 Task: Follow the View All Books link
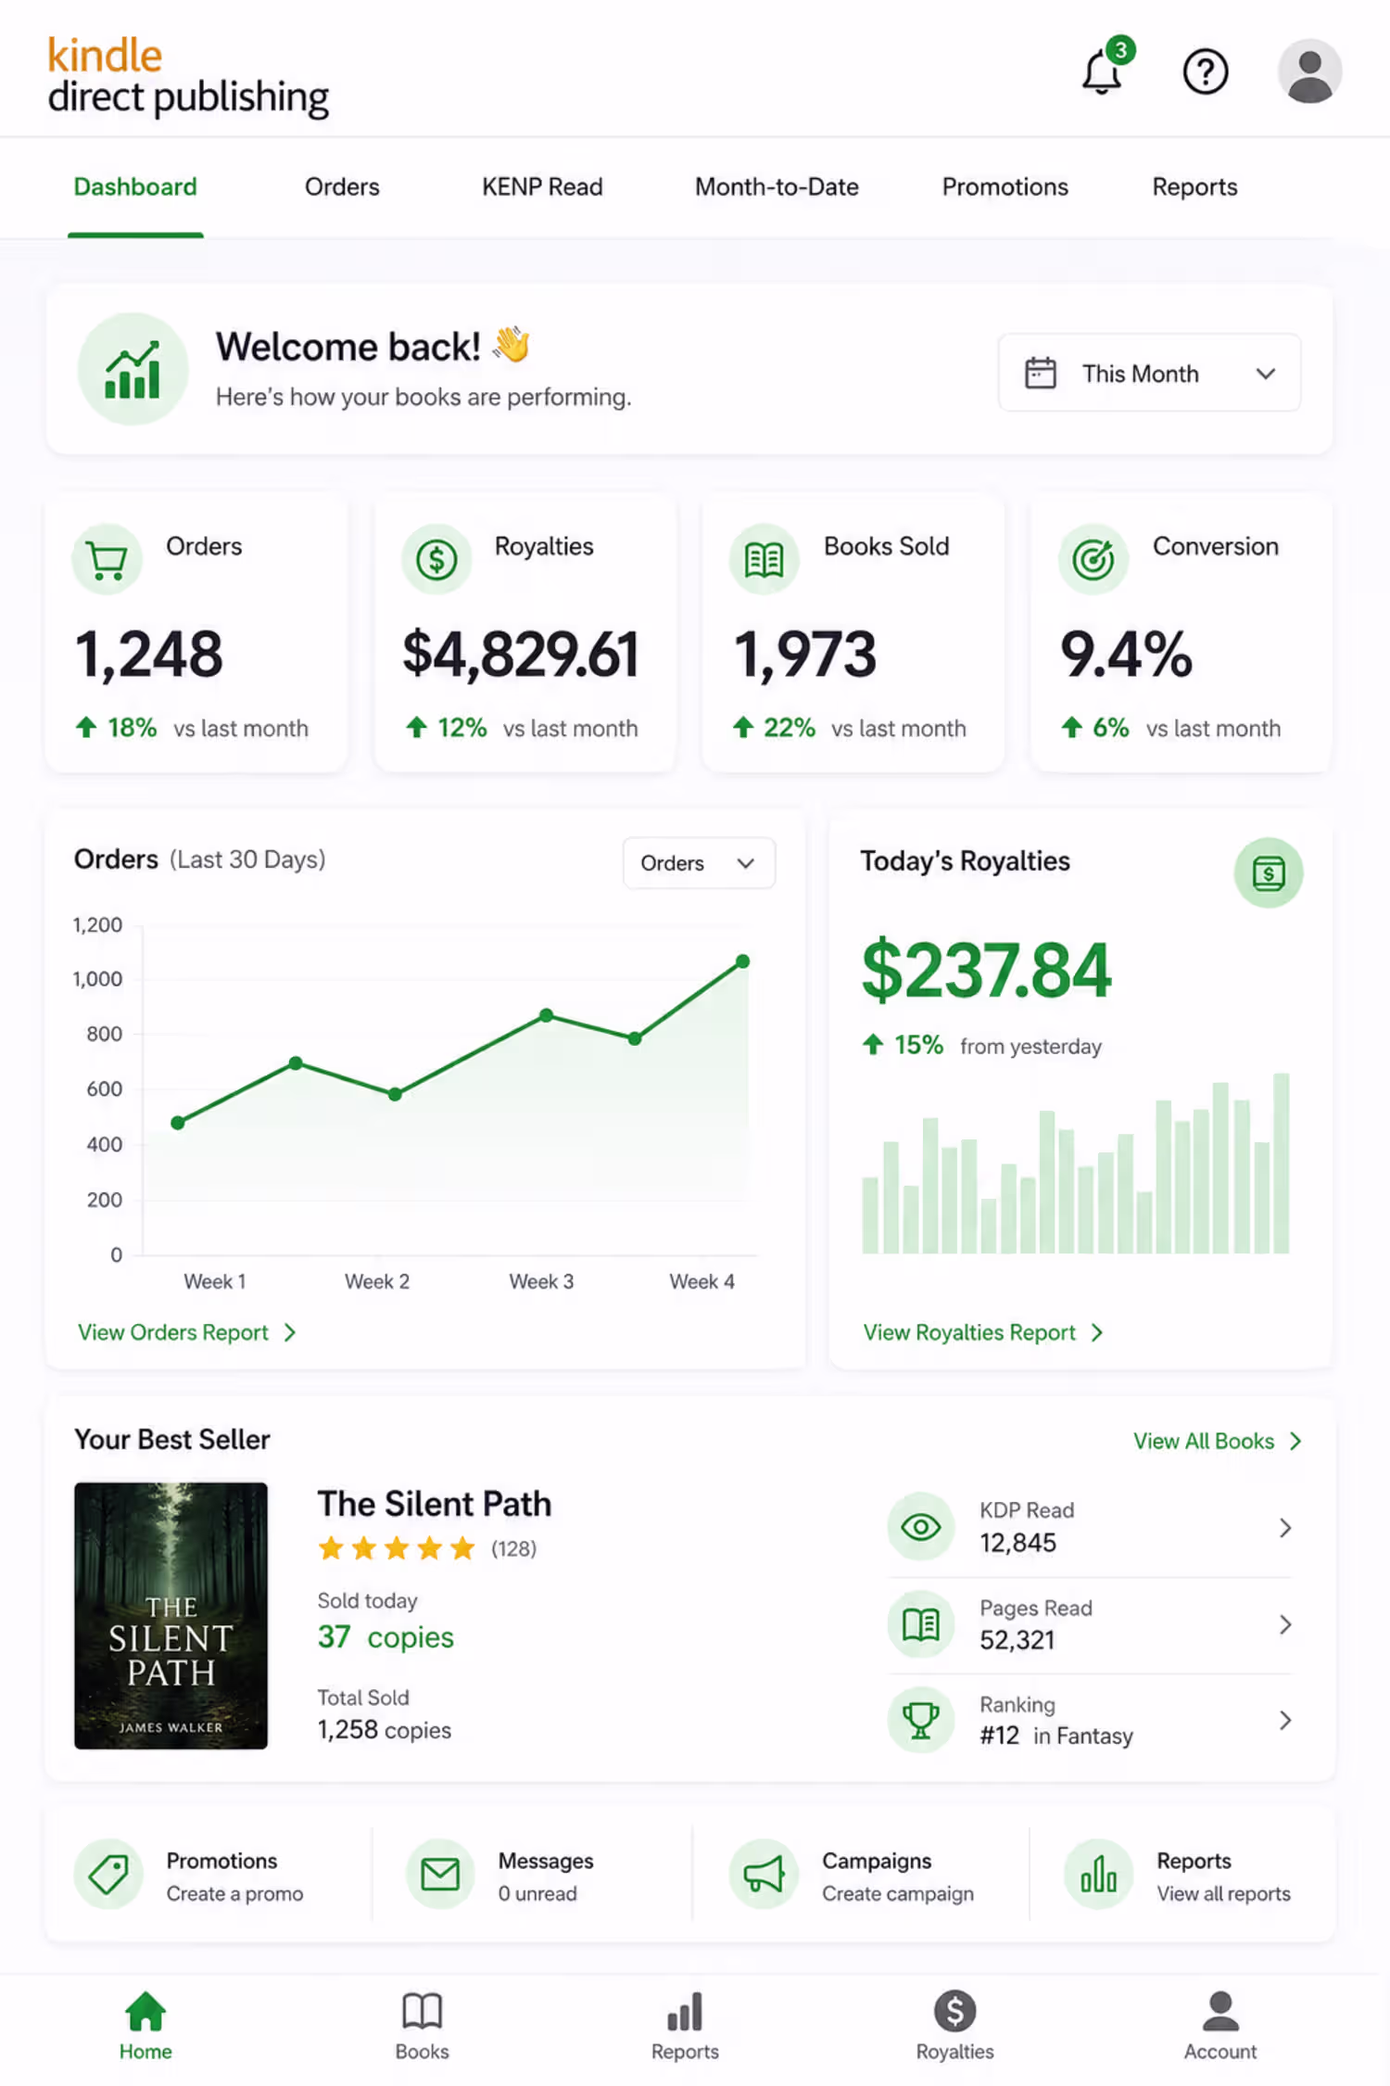pyautogui.click(x=1217, y=1441)
